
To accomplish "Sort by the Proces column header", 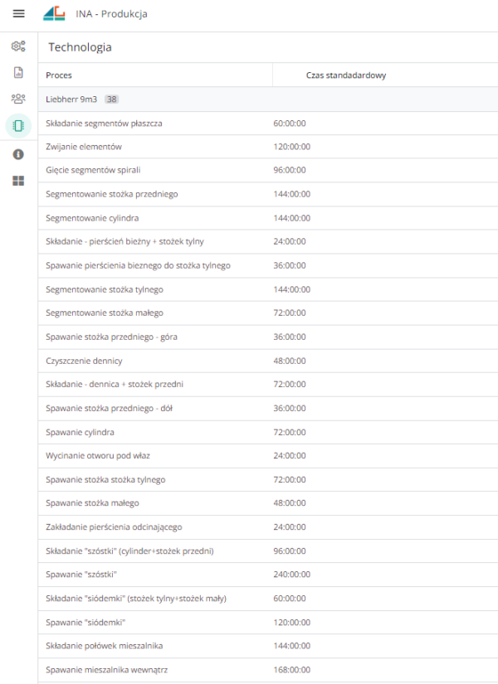I will 59,75.
